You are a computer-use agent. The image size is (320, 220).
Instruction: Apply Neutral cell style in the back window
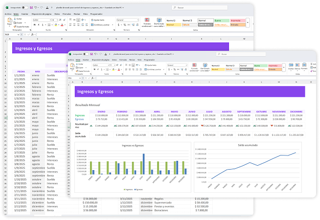[x=174, y=24]
